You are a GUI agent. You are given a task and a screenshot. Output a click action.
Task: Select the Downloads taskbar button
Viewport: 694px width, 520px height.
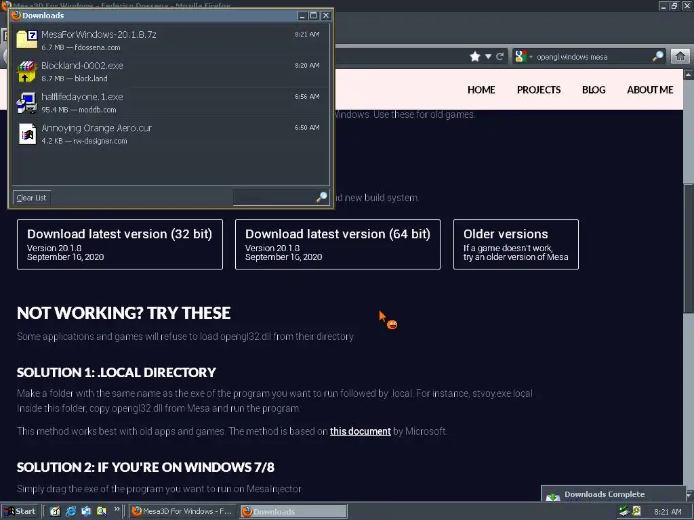tap(294, 511)
